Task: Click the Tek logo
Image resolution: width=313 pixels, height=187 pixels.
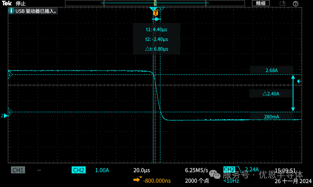Action: (x=7, y=3)
